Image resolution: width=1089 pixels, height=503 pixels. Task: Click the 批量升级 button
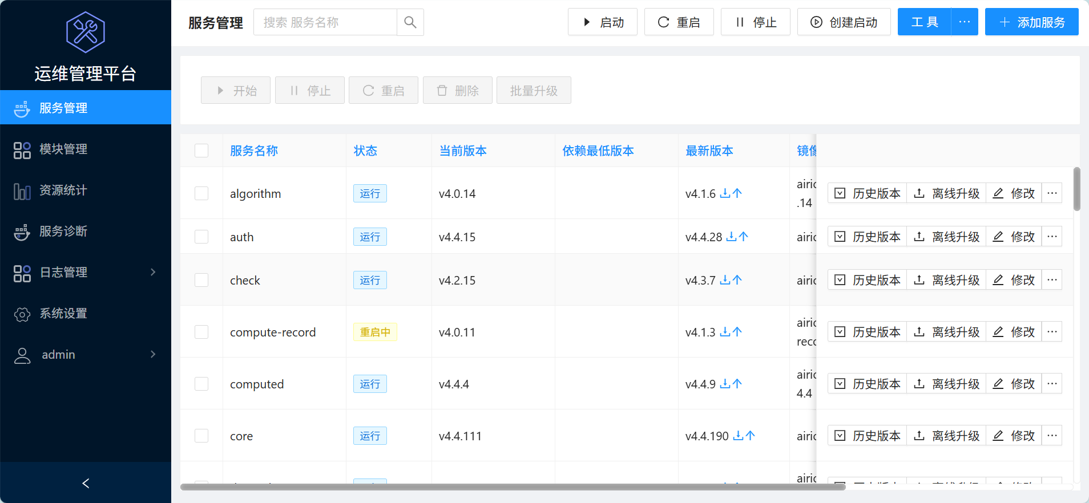(534, 90)
